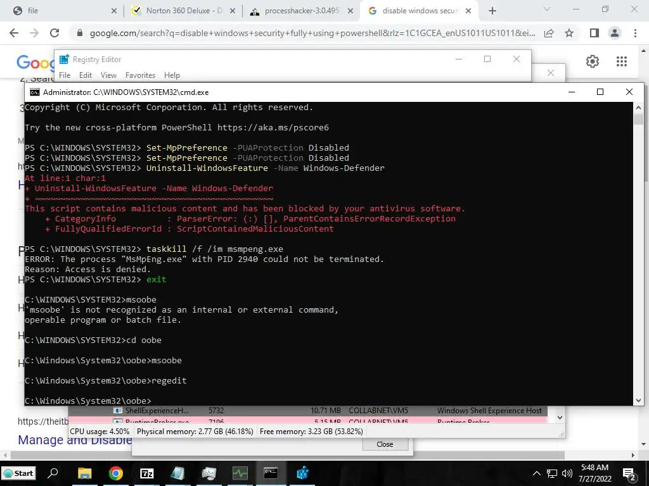The height and width of the screenshot is (486, 649).
Task: Show hidden system tray icons
Action: pos(536,473)
